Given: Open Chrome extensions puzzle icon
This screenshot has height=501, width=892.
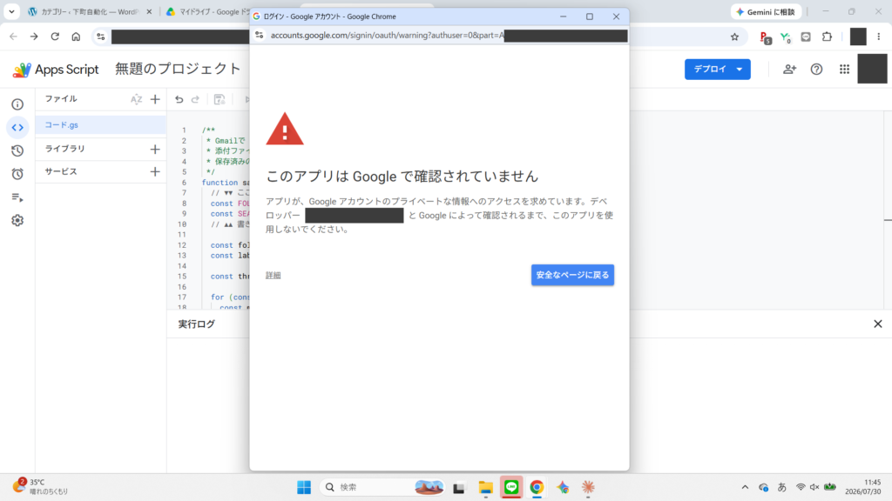Looking at the screenshot, I should pos(828,37).
